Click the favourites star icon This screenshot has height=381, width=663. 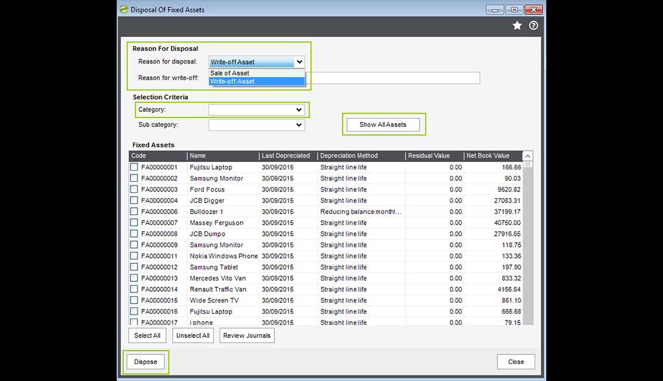(517, 26)
